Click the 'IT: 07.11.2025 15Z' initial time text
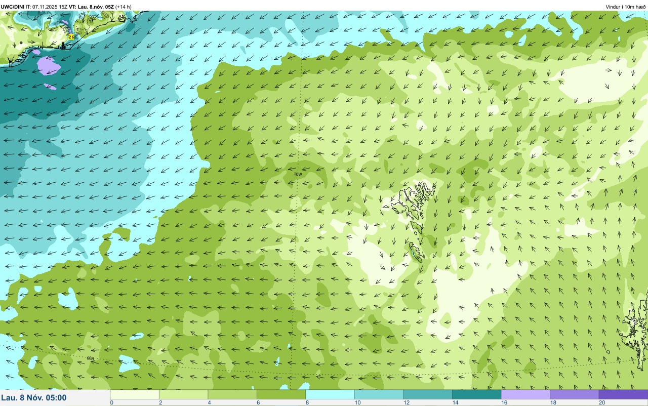Image resolution: width=648 pixels, height=406 pixels. (46, 7)
